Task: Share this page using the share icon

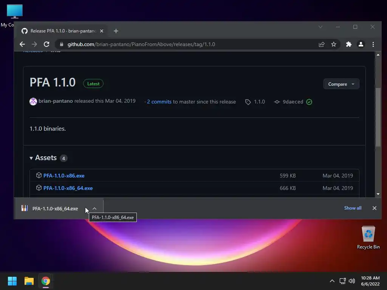Action: click(322, 45)
